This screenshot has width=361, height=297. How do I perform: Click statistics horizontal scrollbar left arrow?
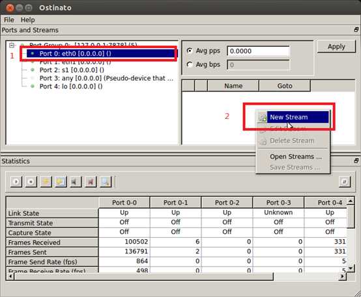click(10, 276)
